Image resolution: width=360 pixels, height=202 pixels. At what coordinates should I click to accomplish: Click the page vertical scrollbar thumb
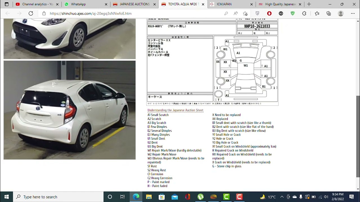358,136
